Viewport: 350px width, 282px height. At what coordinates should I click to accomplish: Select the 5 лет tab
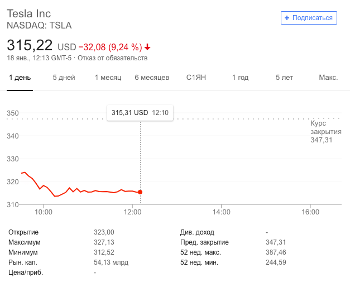click(284, 78)
